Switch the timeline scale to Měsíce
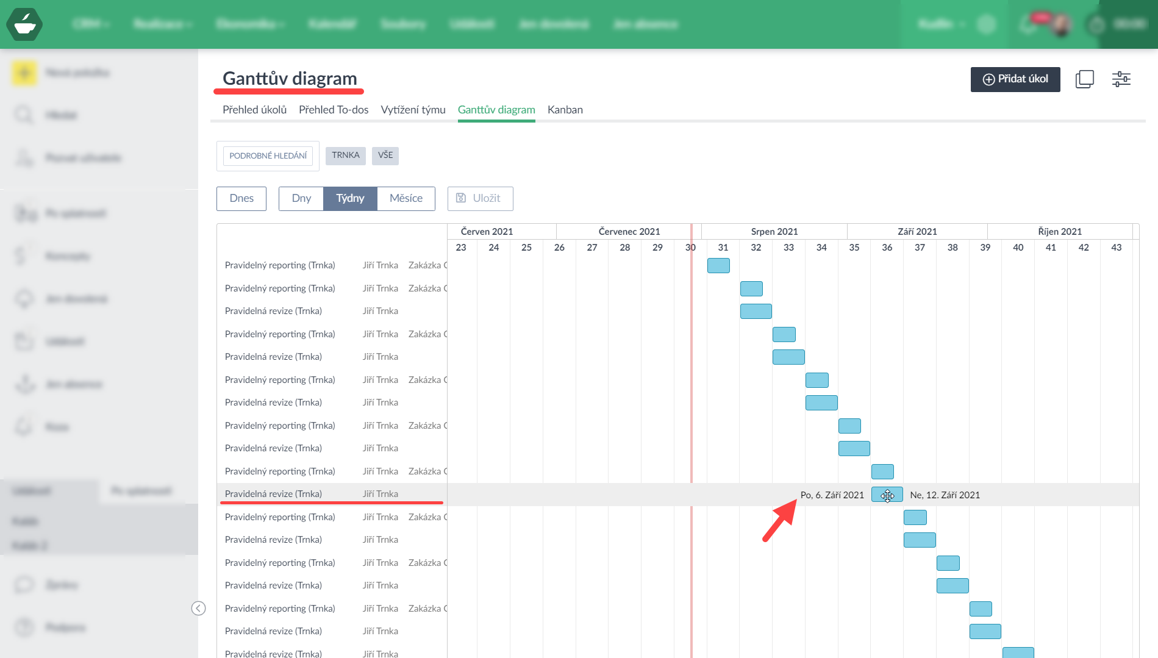This screenshot has height=658, width=1158. pos(406,199)
